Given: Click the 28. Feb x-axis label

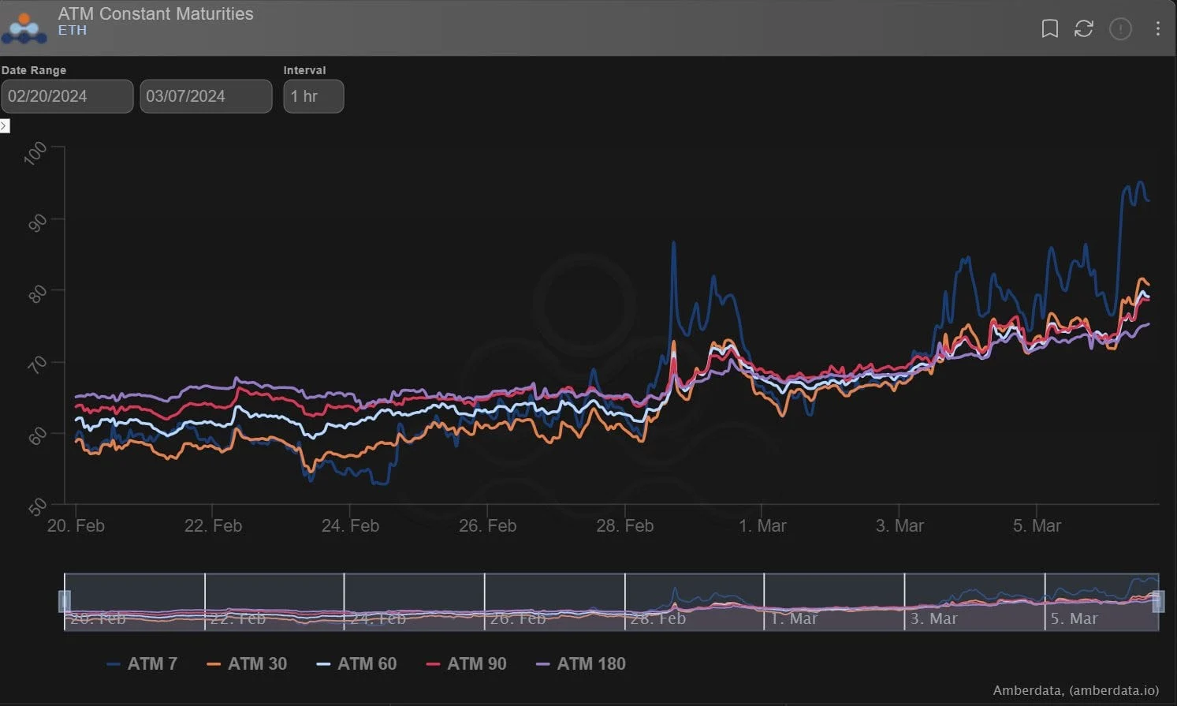Looking at the screenshot, I should coord(624,526).
